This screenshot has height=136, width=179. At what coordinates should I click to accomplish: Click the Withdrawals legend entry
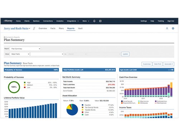[x=143, y=103]
